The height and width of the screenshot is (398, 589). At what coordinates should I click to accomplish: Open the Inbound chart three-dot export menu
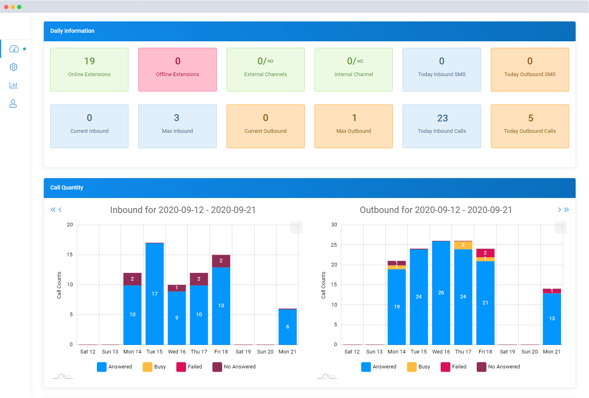[x=296, y=228]
